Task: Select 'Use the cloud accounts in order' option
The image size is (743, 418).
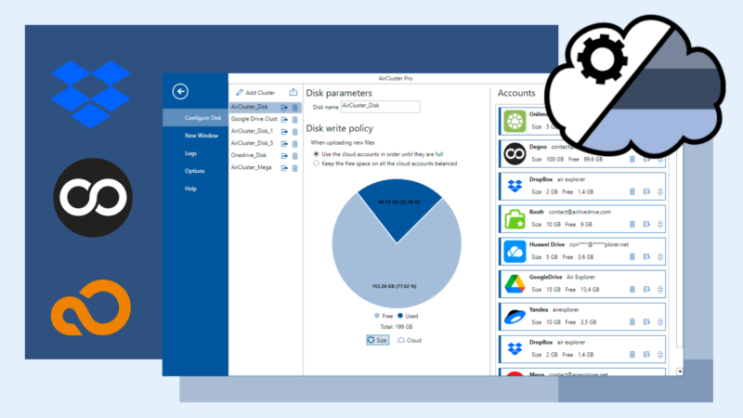Action: (x=316, y=154)
